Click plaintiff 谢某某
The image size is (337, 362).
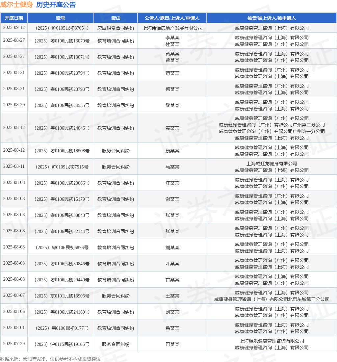point(172,199)
